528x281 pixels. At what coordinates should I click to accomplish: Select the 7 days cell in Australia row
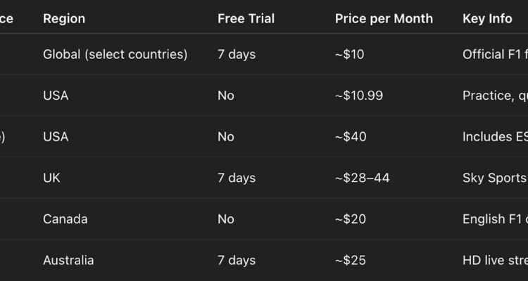tap(237, 261)
